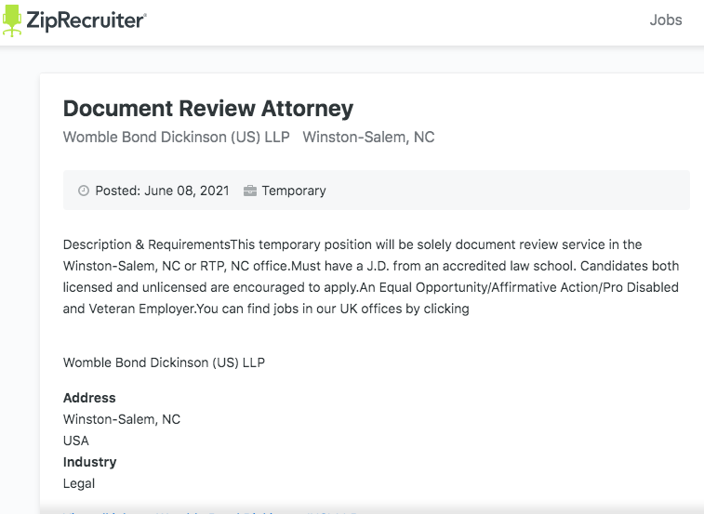The image size is (704, 514).
Task: Click the Winston-Salem, NC location in header
Action: [368, 138]
